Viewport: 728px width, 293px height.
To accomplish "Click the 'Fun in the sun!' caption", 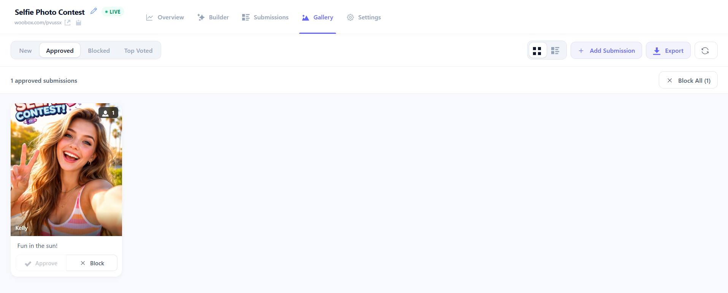I will [x=38, y=246].
